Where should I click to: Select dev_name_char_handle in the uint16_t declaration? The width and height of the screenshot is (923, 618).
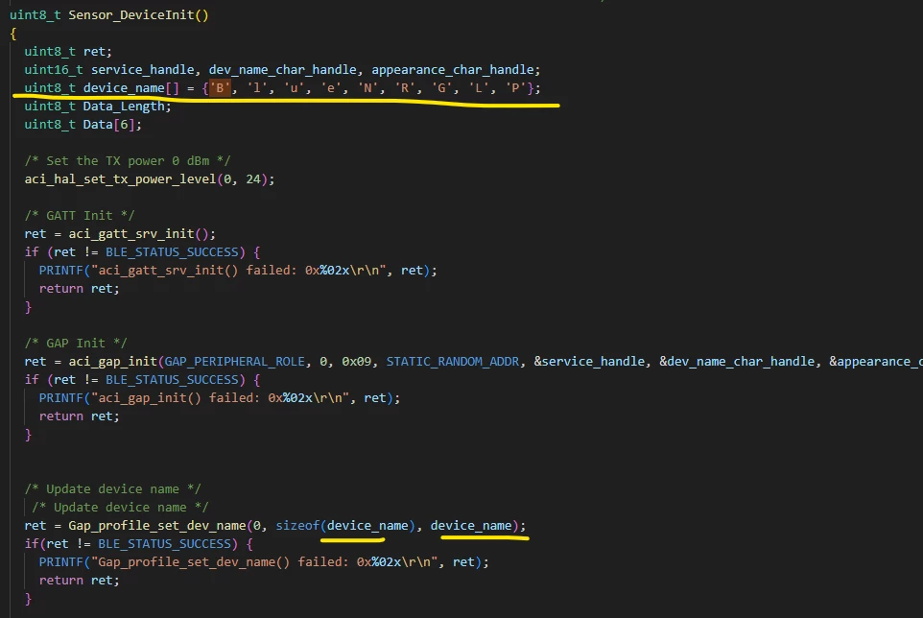coord(282,69)
